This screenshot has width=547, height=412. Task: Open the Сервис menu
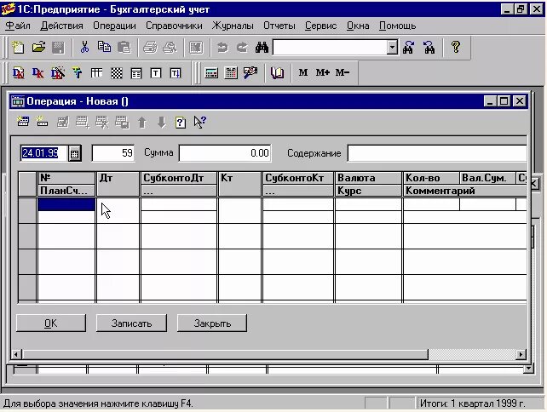320,26
